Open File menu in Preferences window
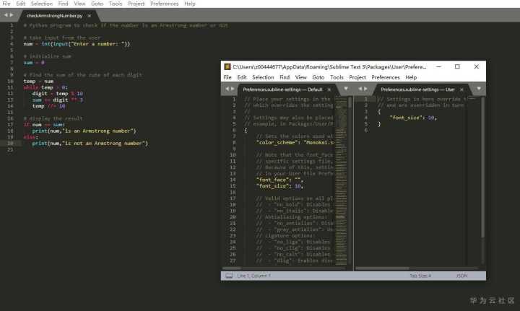Screen dimensions: 520x311 [227, 77]
